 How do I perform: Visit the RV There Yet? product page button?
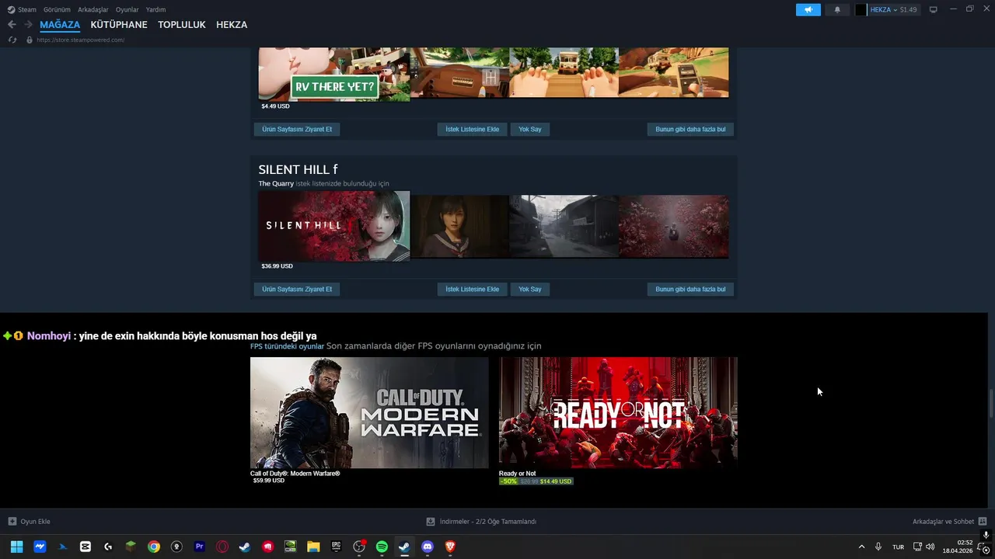(x=297, y=129)
